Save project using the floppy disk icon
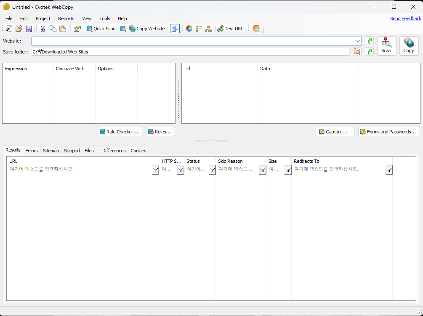 29,29
